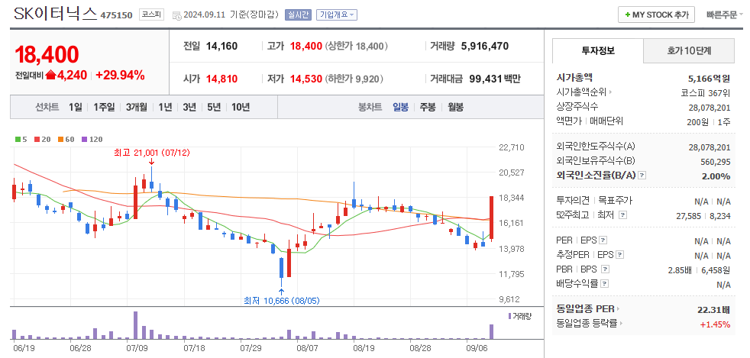Click purple 120-day moving average legend swatch

pos(85,140)
